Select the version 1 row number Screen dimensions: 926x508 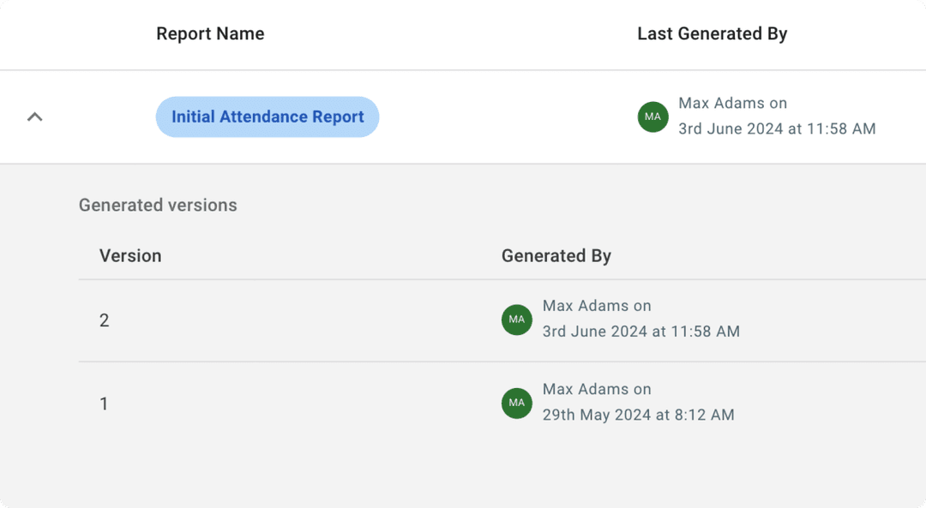point(105,403)
